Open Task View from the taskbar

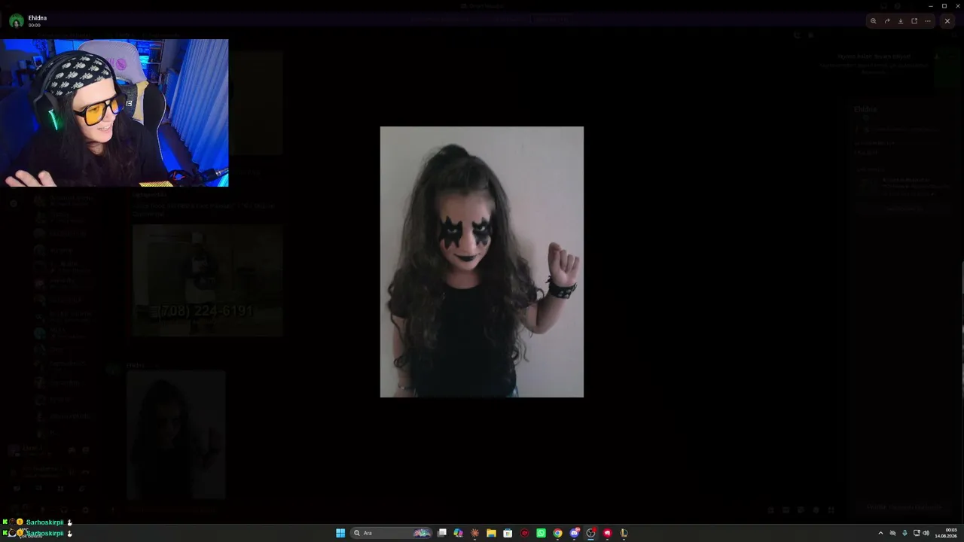click(442, 533)
